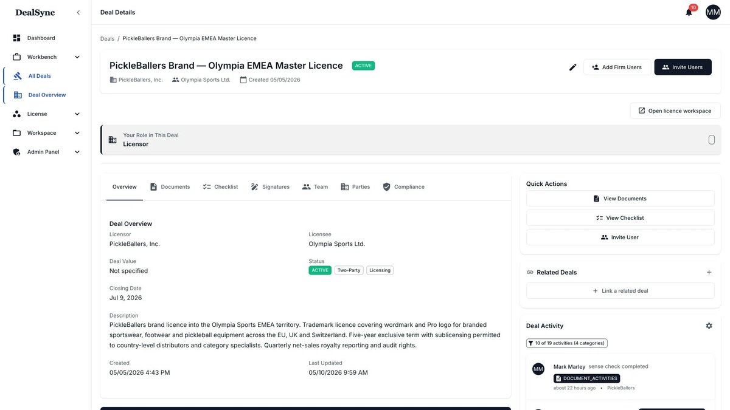Viewport: 730px width, 410px height.
Task: Click the Dashboard grid icon
Action: [x=16, y=38]
